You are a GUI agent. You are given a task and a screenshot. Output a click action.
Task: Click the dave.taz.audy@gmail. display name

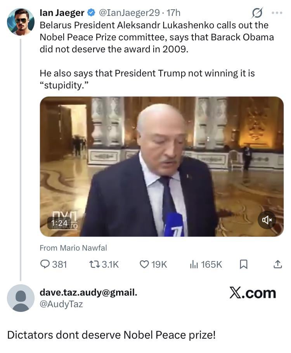click(x=88, y=292)
